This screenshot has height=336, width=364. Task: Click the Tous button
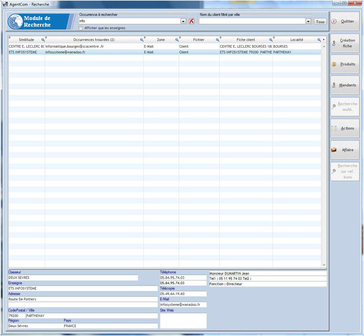click(x=320, y=21)
